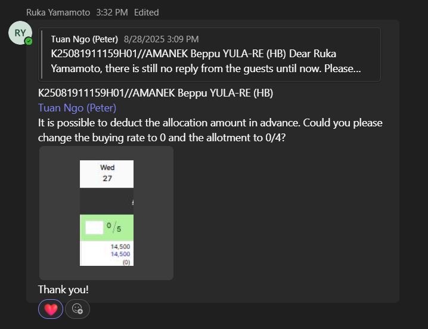Click the green presence badge on avatar
Image resolution: width=428 pixels, height=329 pixels.
pos(28,41)
